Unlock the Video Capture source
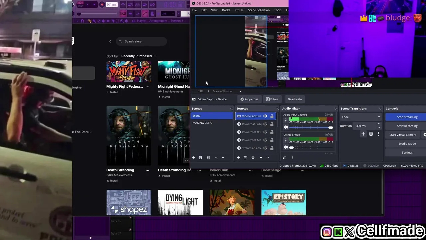This screenshot has width=426, height=240. tap(272, 116)
